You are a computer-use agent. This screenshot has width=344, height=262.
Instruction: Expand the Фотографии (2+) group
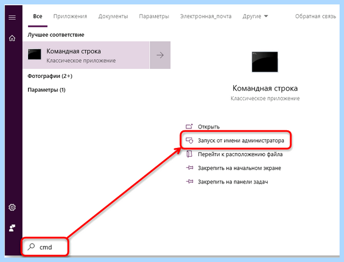50,76
